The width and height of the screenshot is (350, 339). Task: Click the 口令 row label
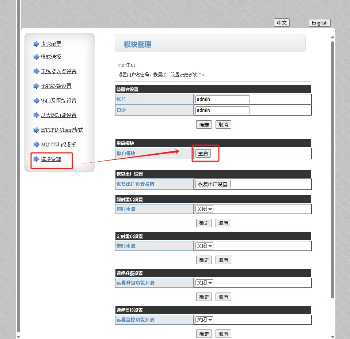click(121, 110)
